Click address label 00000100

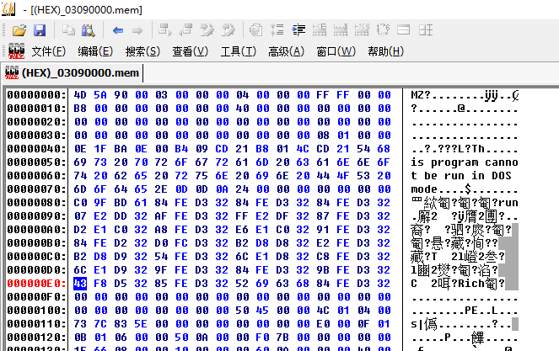pos(37,311)
